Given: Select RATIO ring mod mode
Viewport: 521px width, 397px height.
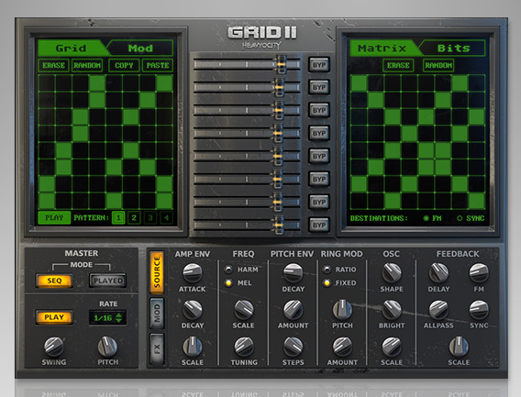Looking at the screenshot, I should [327, 269].
